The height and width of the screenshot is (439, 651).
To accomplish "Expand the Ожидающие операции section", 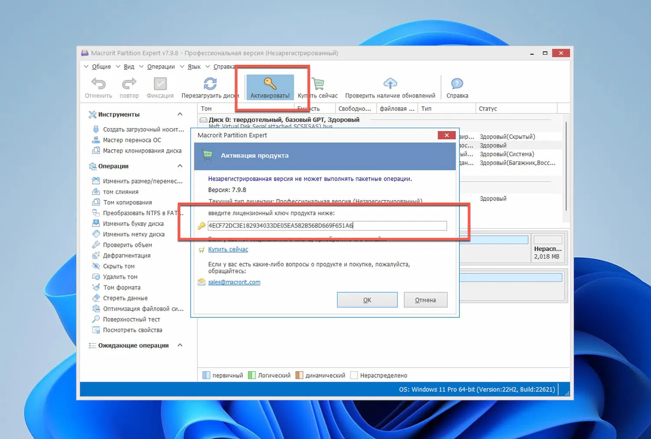I will coord(180,345).
